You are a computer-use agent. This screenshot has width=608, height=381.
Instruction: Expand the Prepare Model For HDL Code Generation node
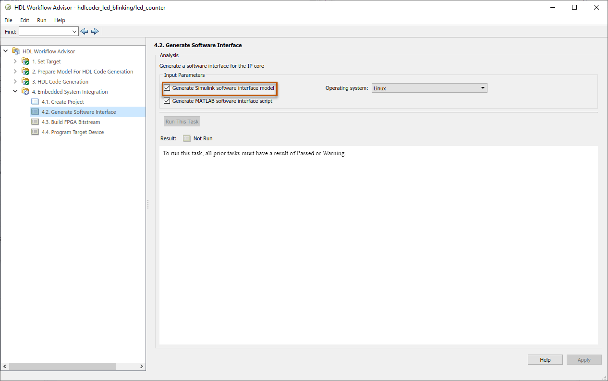[15, 72]
